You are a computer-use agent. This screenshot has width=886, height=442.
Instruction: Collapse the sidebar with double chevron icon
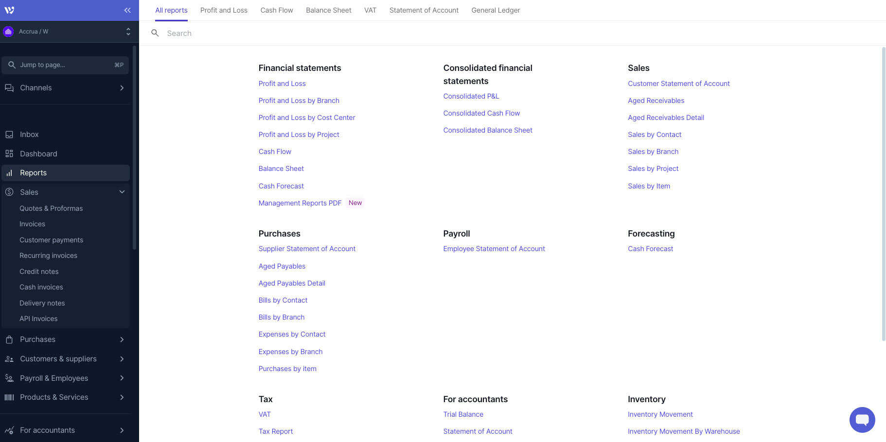[127, 10]
